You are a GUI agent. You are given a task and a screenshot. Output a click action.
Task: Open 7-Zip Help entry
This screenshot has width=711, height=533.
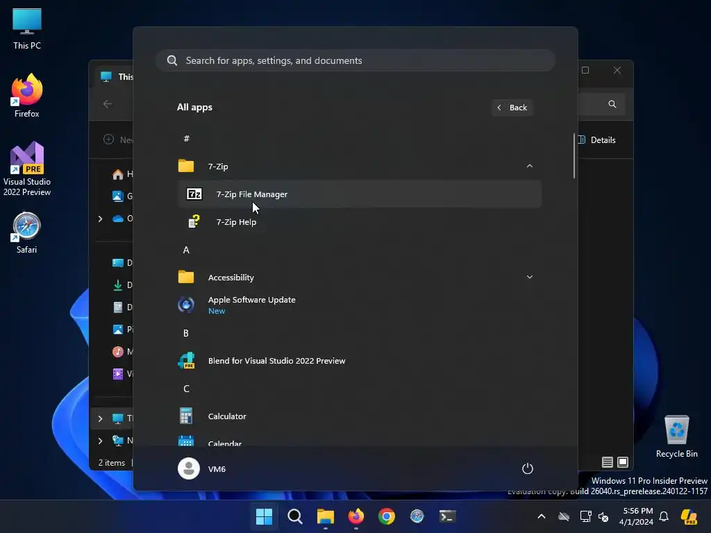pyautogui.click(x=360, y=221)
